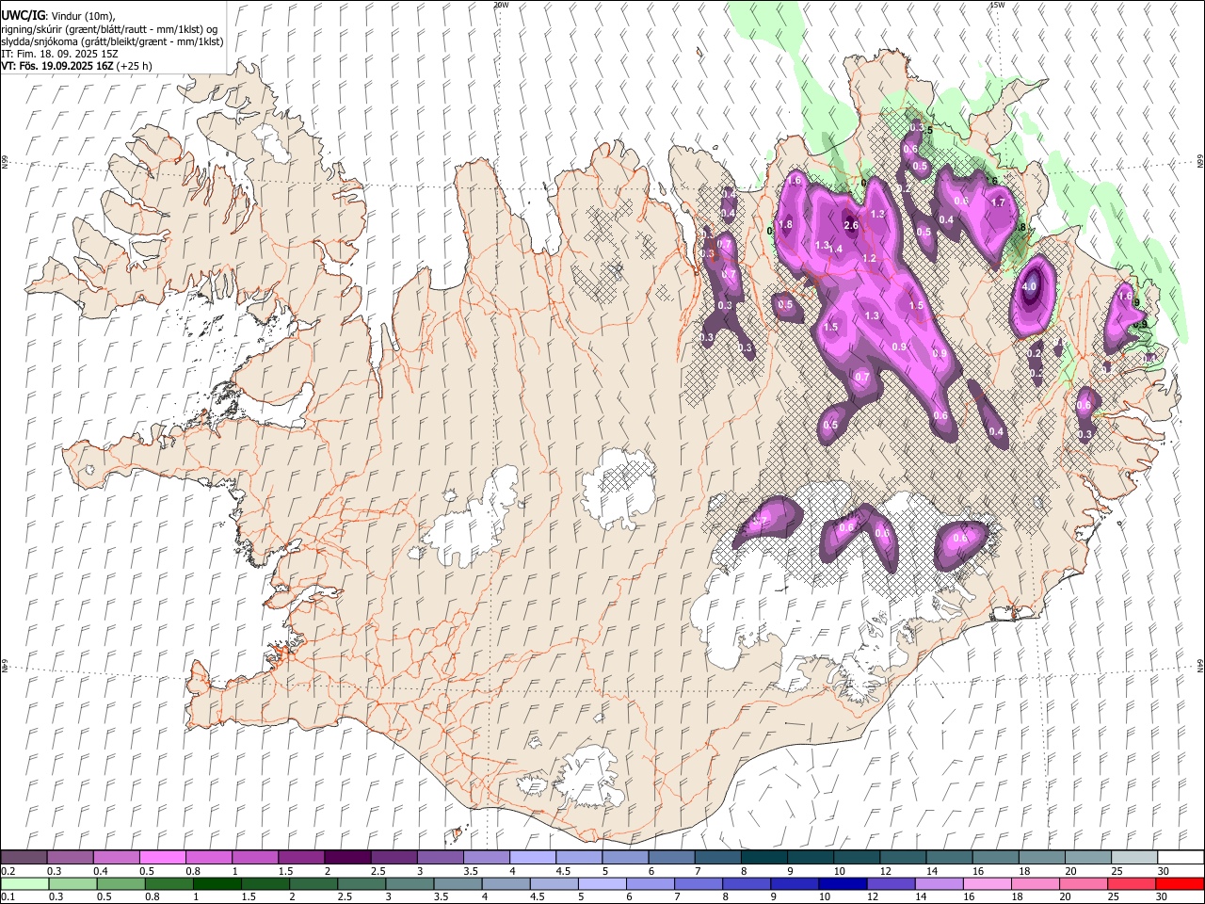This screenshot has width=1205, height=904.
Task: Pick the darkest purple swatch labeled 2 in upper legend
Action: (x=346, y=858)
